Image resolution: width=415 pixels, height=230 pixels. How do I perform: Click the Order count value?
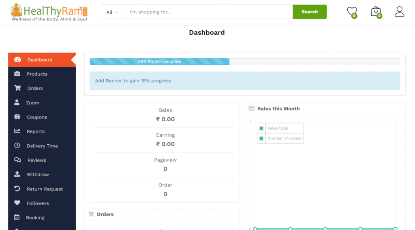pyautogui.click(x=165, y=194)
